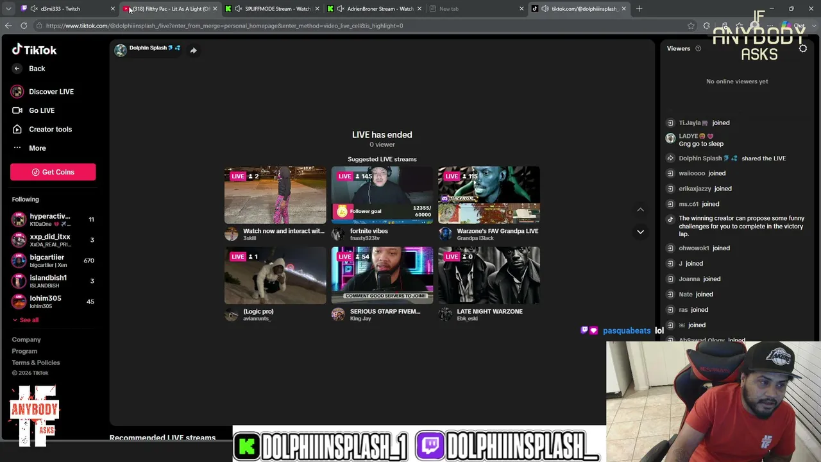
Task: Mute the d3mi333 Twitch tab audio
Action: tap(33, 8)
